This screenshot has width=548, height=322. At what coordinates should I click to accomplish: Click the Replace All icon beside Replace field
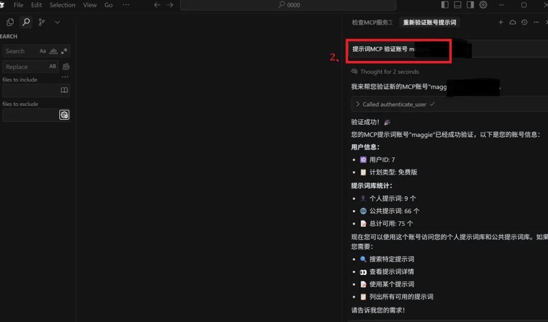(x=66, y=67)
